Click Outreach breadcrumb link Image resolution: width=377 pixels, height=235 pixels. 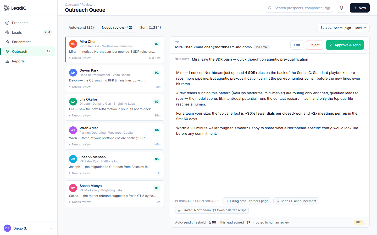tap(72, 5)
